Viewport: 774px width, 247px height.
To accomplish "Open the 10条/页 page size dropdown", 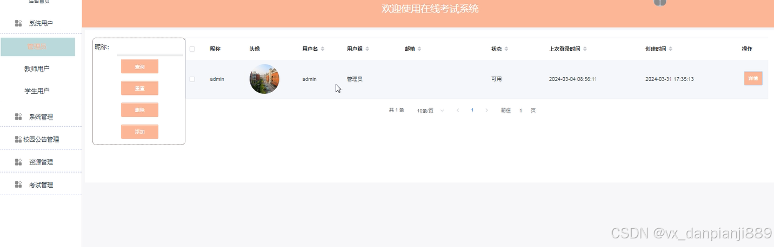I will coord(430,111).
